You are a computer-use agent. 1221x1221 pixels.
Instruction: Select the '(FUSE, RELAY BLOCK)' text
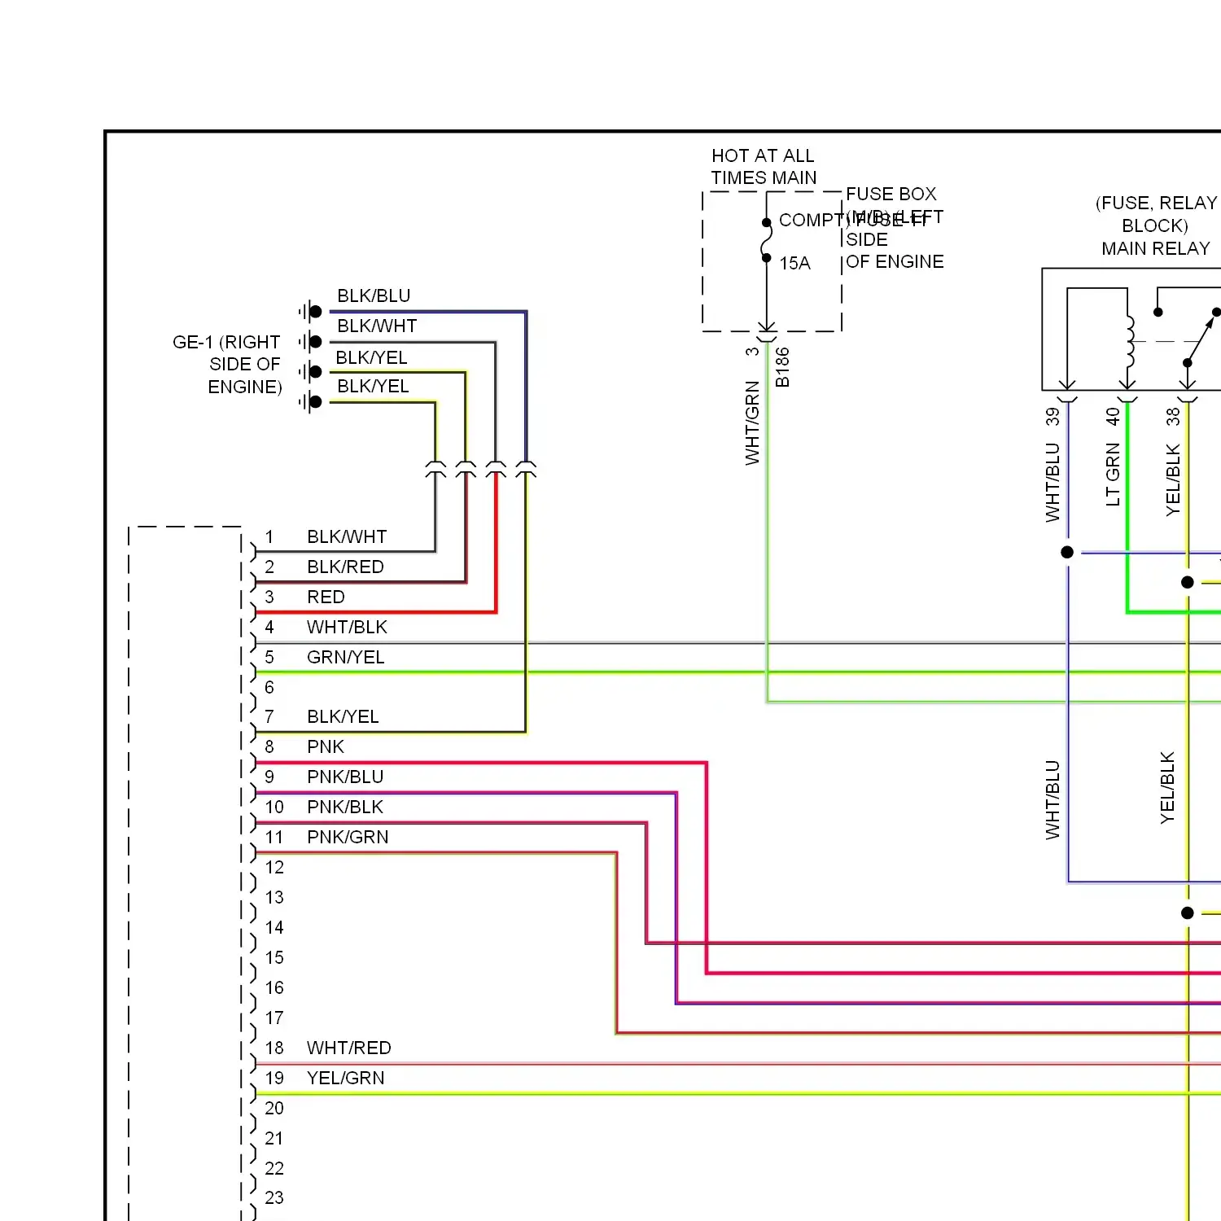[1156, 214]
